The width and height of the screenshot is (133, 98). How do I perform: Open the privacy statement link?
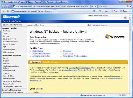coord(69,70)
